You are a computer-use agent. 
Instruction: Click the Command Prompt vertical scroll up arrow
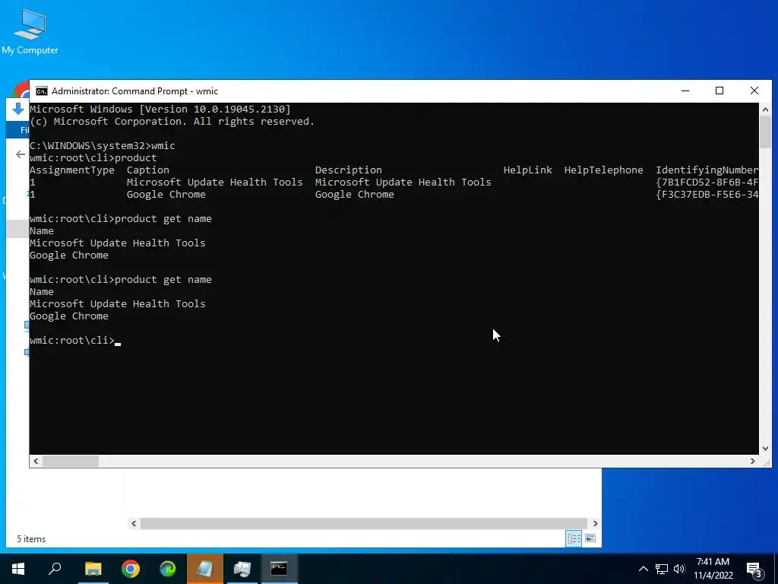point(765,109)
